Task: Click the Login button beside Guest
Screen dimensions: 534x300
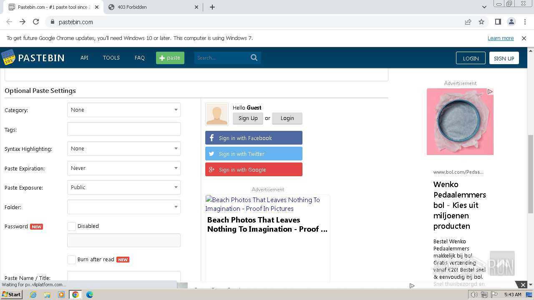Action: pos(287,118)
